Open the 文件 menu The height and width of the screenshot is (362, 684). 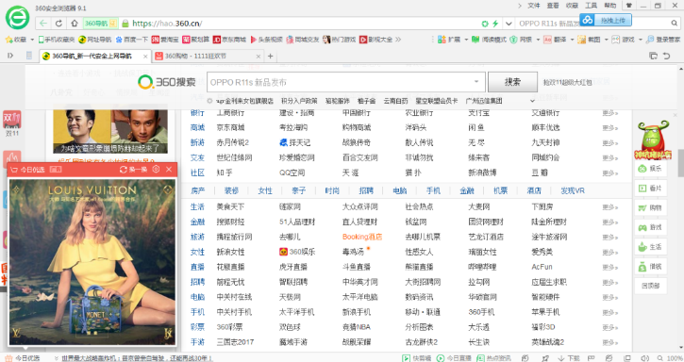pos(533,6)
